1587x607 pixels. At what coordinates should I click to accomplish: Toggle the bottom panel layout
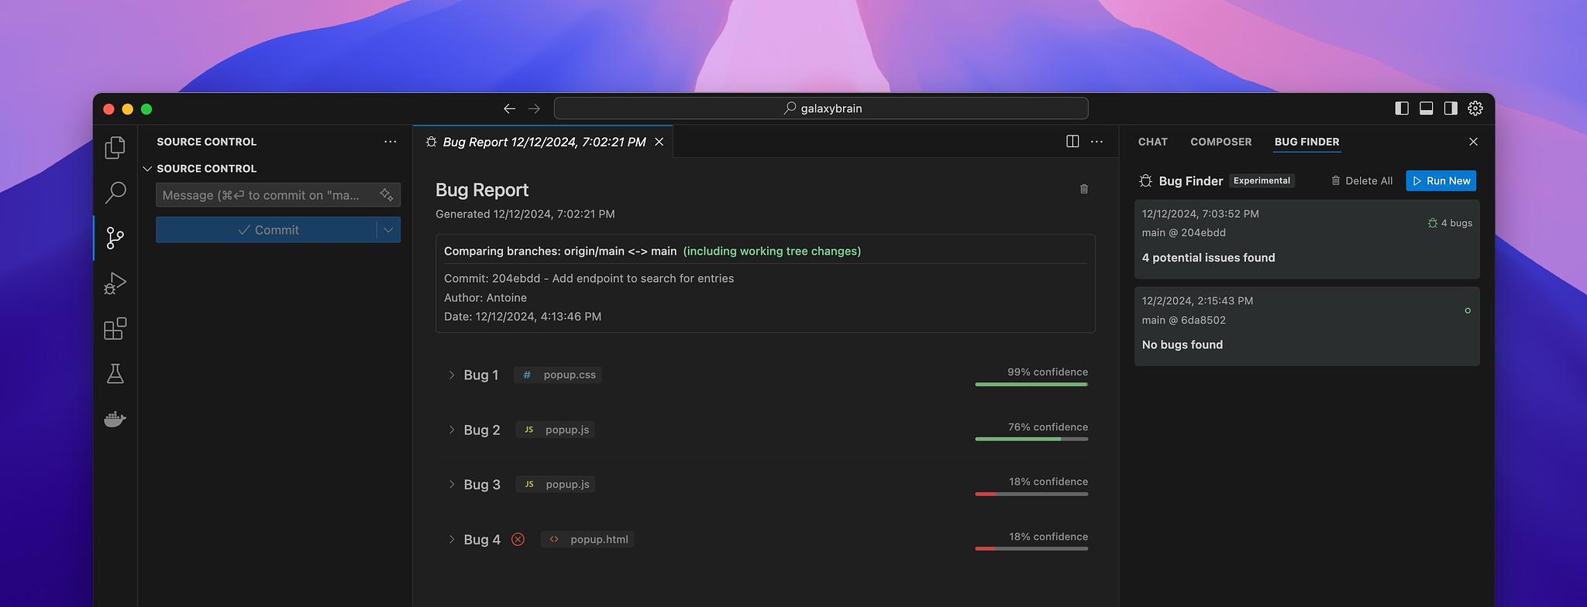point(1426,108)
